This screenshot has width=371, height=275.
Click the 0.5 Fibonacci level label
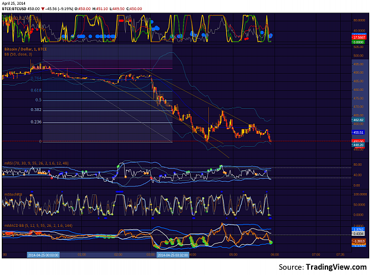pos(39,100)
